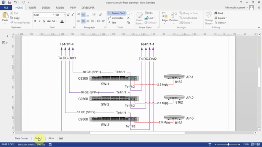The height and width of the screenshot is (147, 262).
Task: Click the Connection Point X tool
Action: click(x=128, y=18)
